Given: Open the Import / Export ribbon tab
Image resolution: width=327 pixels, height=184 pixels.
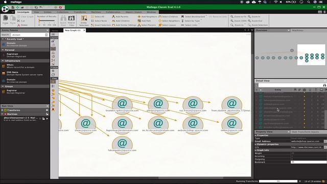Looking at the screenshot, I should 133,12.
